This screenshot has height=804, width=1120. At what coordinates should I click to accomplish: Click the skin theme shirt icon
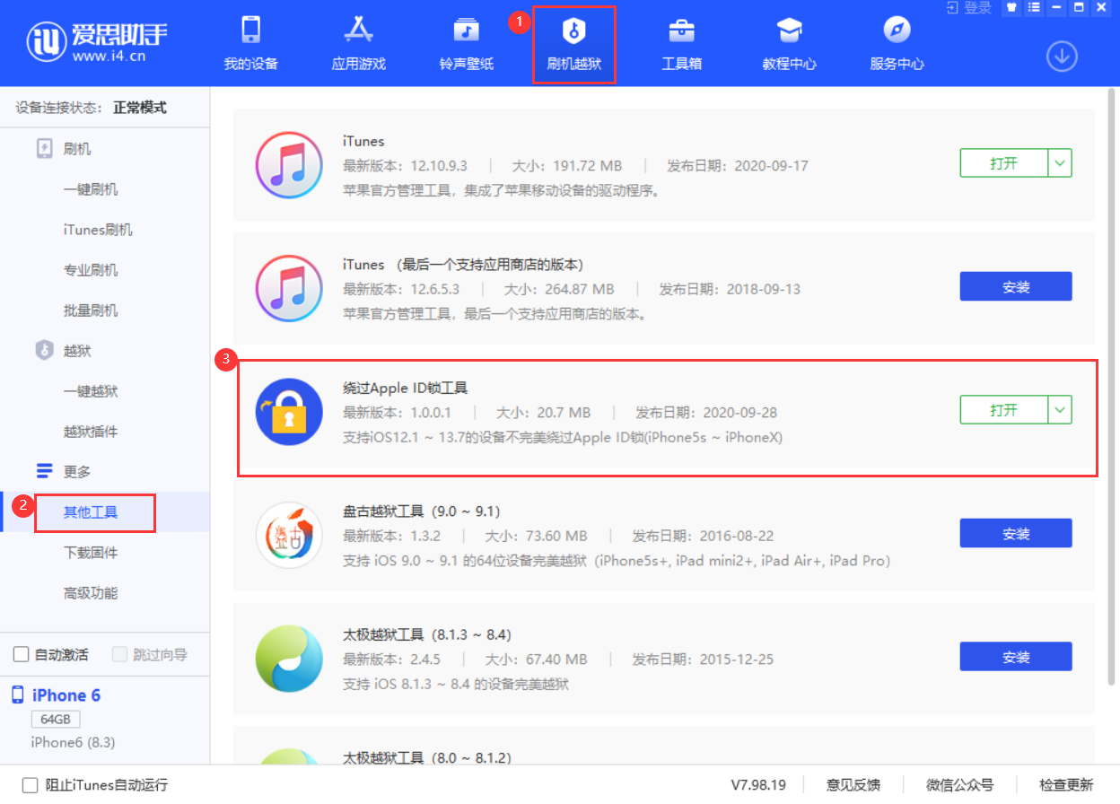(x=1011, y=7)
